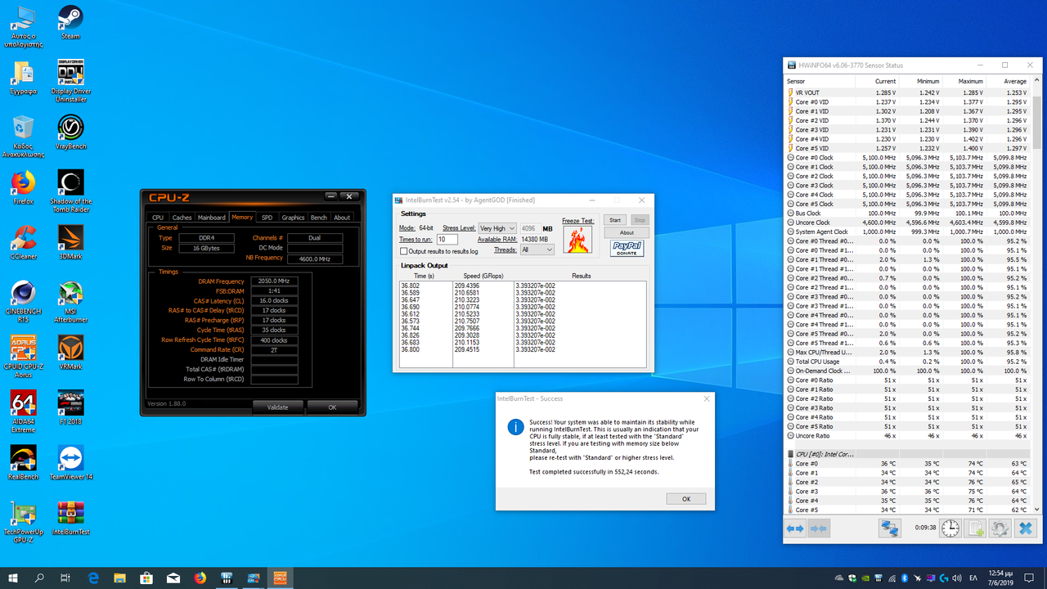The image size is (1047, 589).
Task: Switch to Bench tab in CPU-Z
Action: point(318,218)
